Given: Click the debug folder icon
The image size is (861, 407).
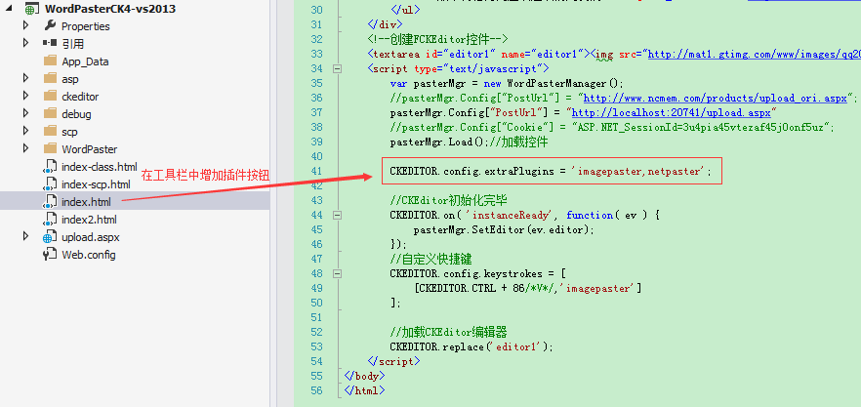Looking at the screenshot, I should click(x=50, y=113).
